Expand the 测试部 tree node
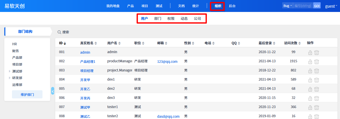This screenshot has width=340, height=119. click(x=10, y=71)
